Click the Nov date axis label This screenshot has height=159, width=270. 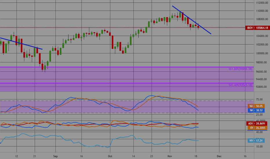(170, 156)
